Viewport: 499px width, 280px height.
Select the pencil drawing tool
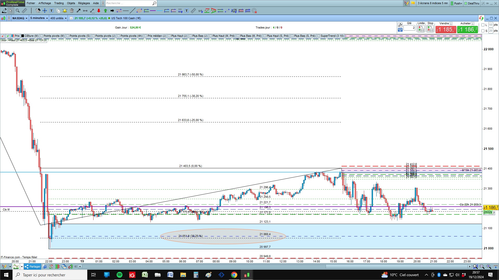point(4,11)
